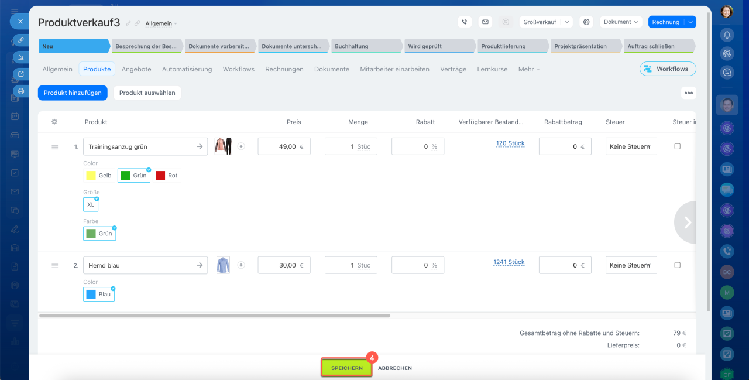749x380 pixels.
Task: Select the Rot color swatch
Action: click(167, 176)
